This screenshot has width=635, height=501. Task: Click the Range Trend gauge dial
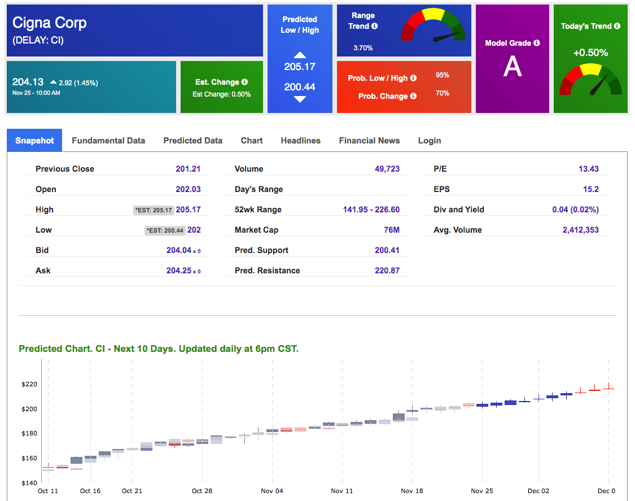pos(433,25)
